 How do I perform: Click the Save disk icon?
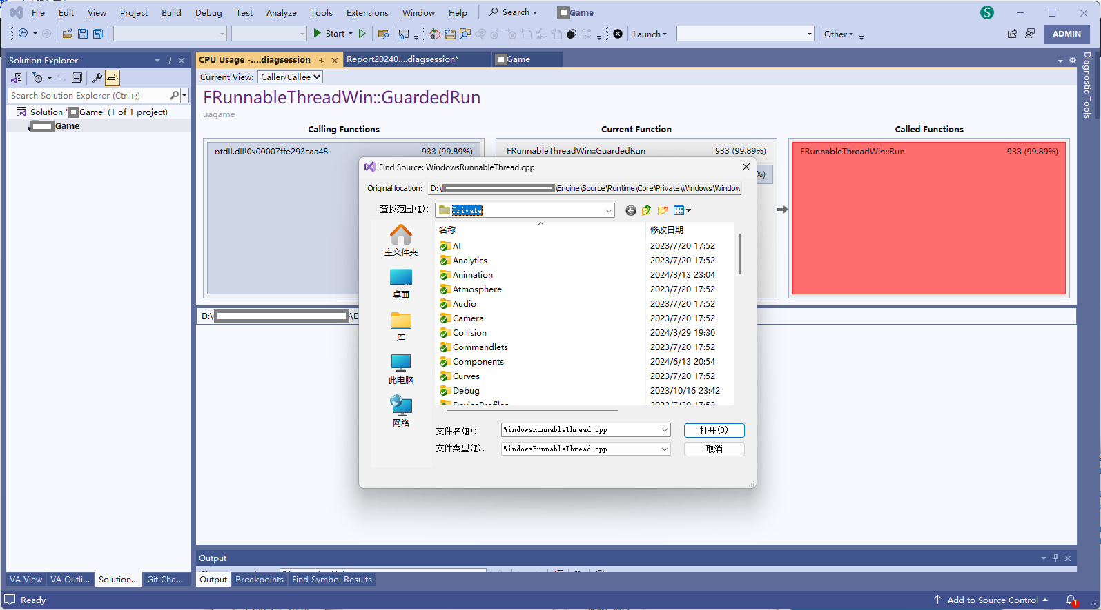83,34
